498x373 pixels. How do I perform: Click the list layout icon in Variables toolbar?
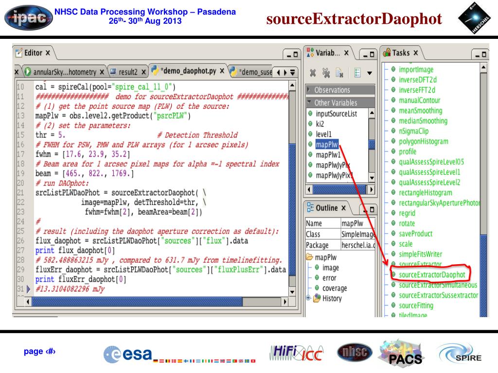tap(357, 73)
